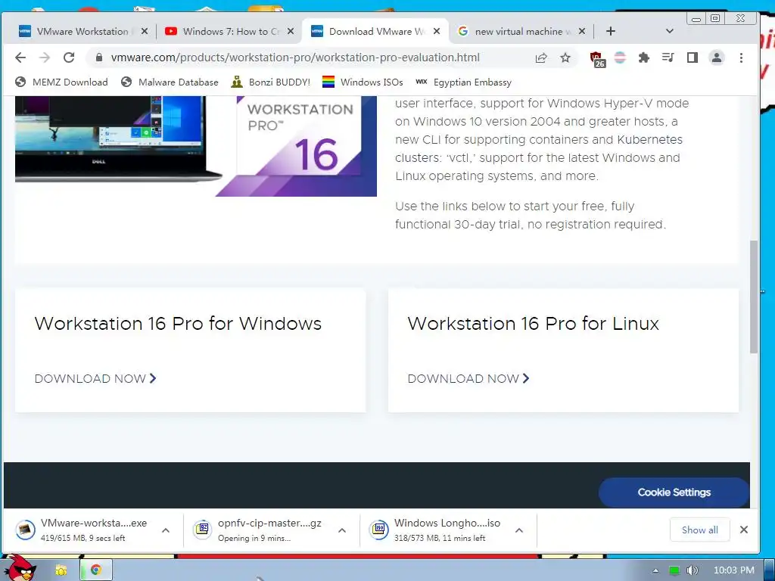Close the new virtual machine tab
775x581 pixels.
tap(582, 31)
